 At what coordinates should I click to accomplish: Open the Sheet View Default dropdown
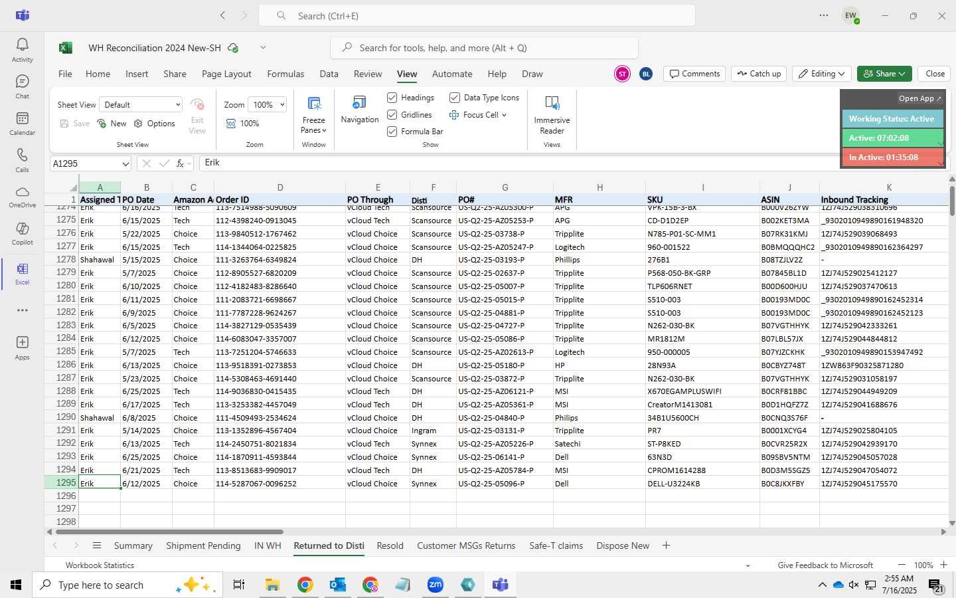pos(141,104)
